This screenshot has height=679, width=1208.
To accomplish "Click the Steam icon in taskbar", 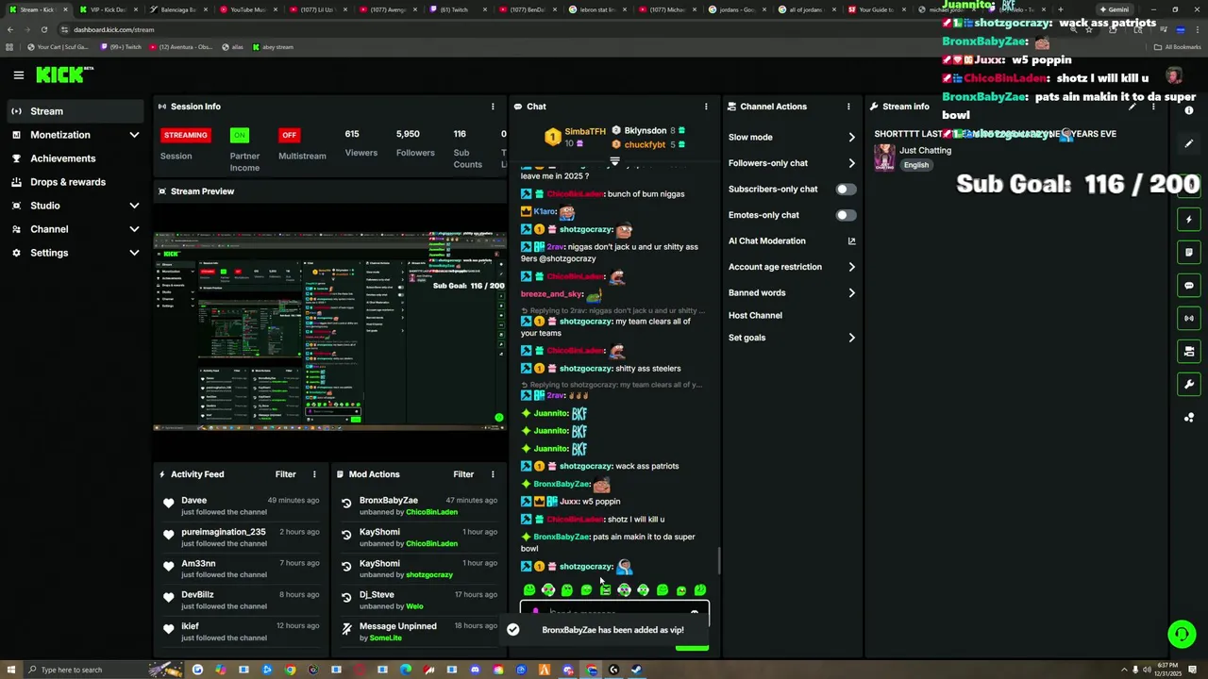I will point(636,670).
